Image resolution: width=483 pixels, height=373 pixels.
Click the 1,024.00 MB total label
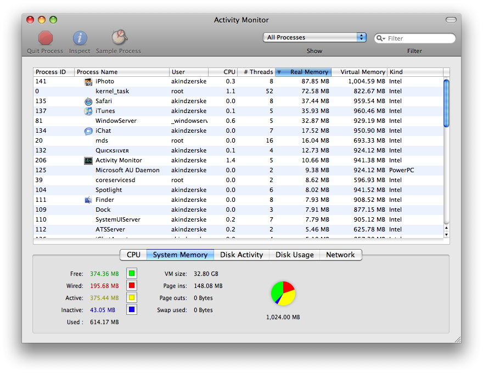283,317
